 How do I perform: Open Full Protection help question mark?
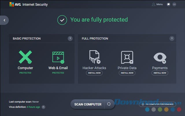[x=172, y=39]
